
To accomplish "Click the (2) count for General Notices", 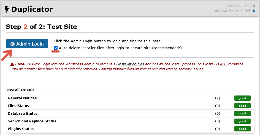I will pos(218,98).
